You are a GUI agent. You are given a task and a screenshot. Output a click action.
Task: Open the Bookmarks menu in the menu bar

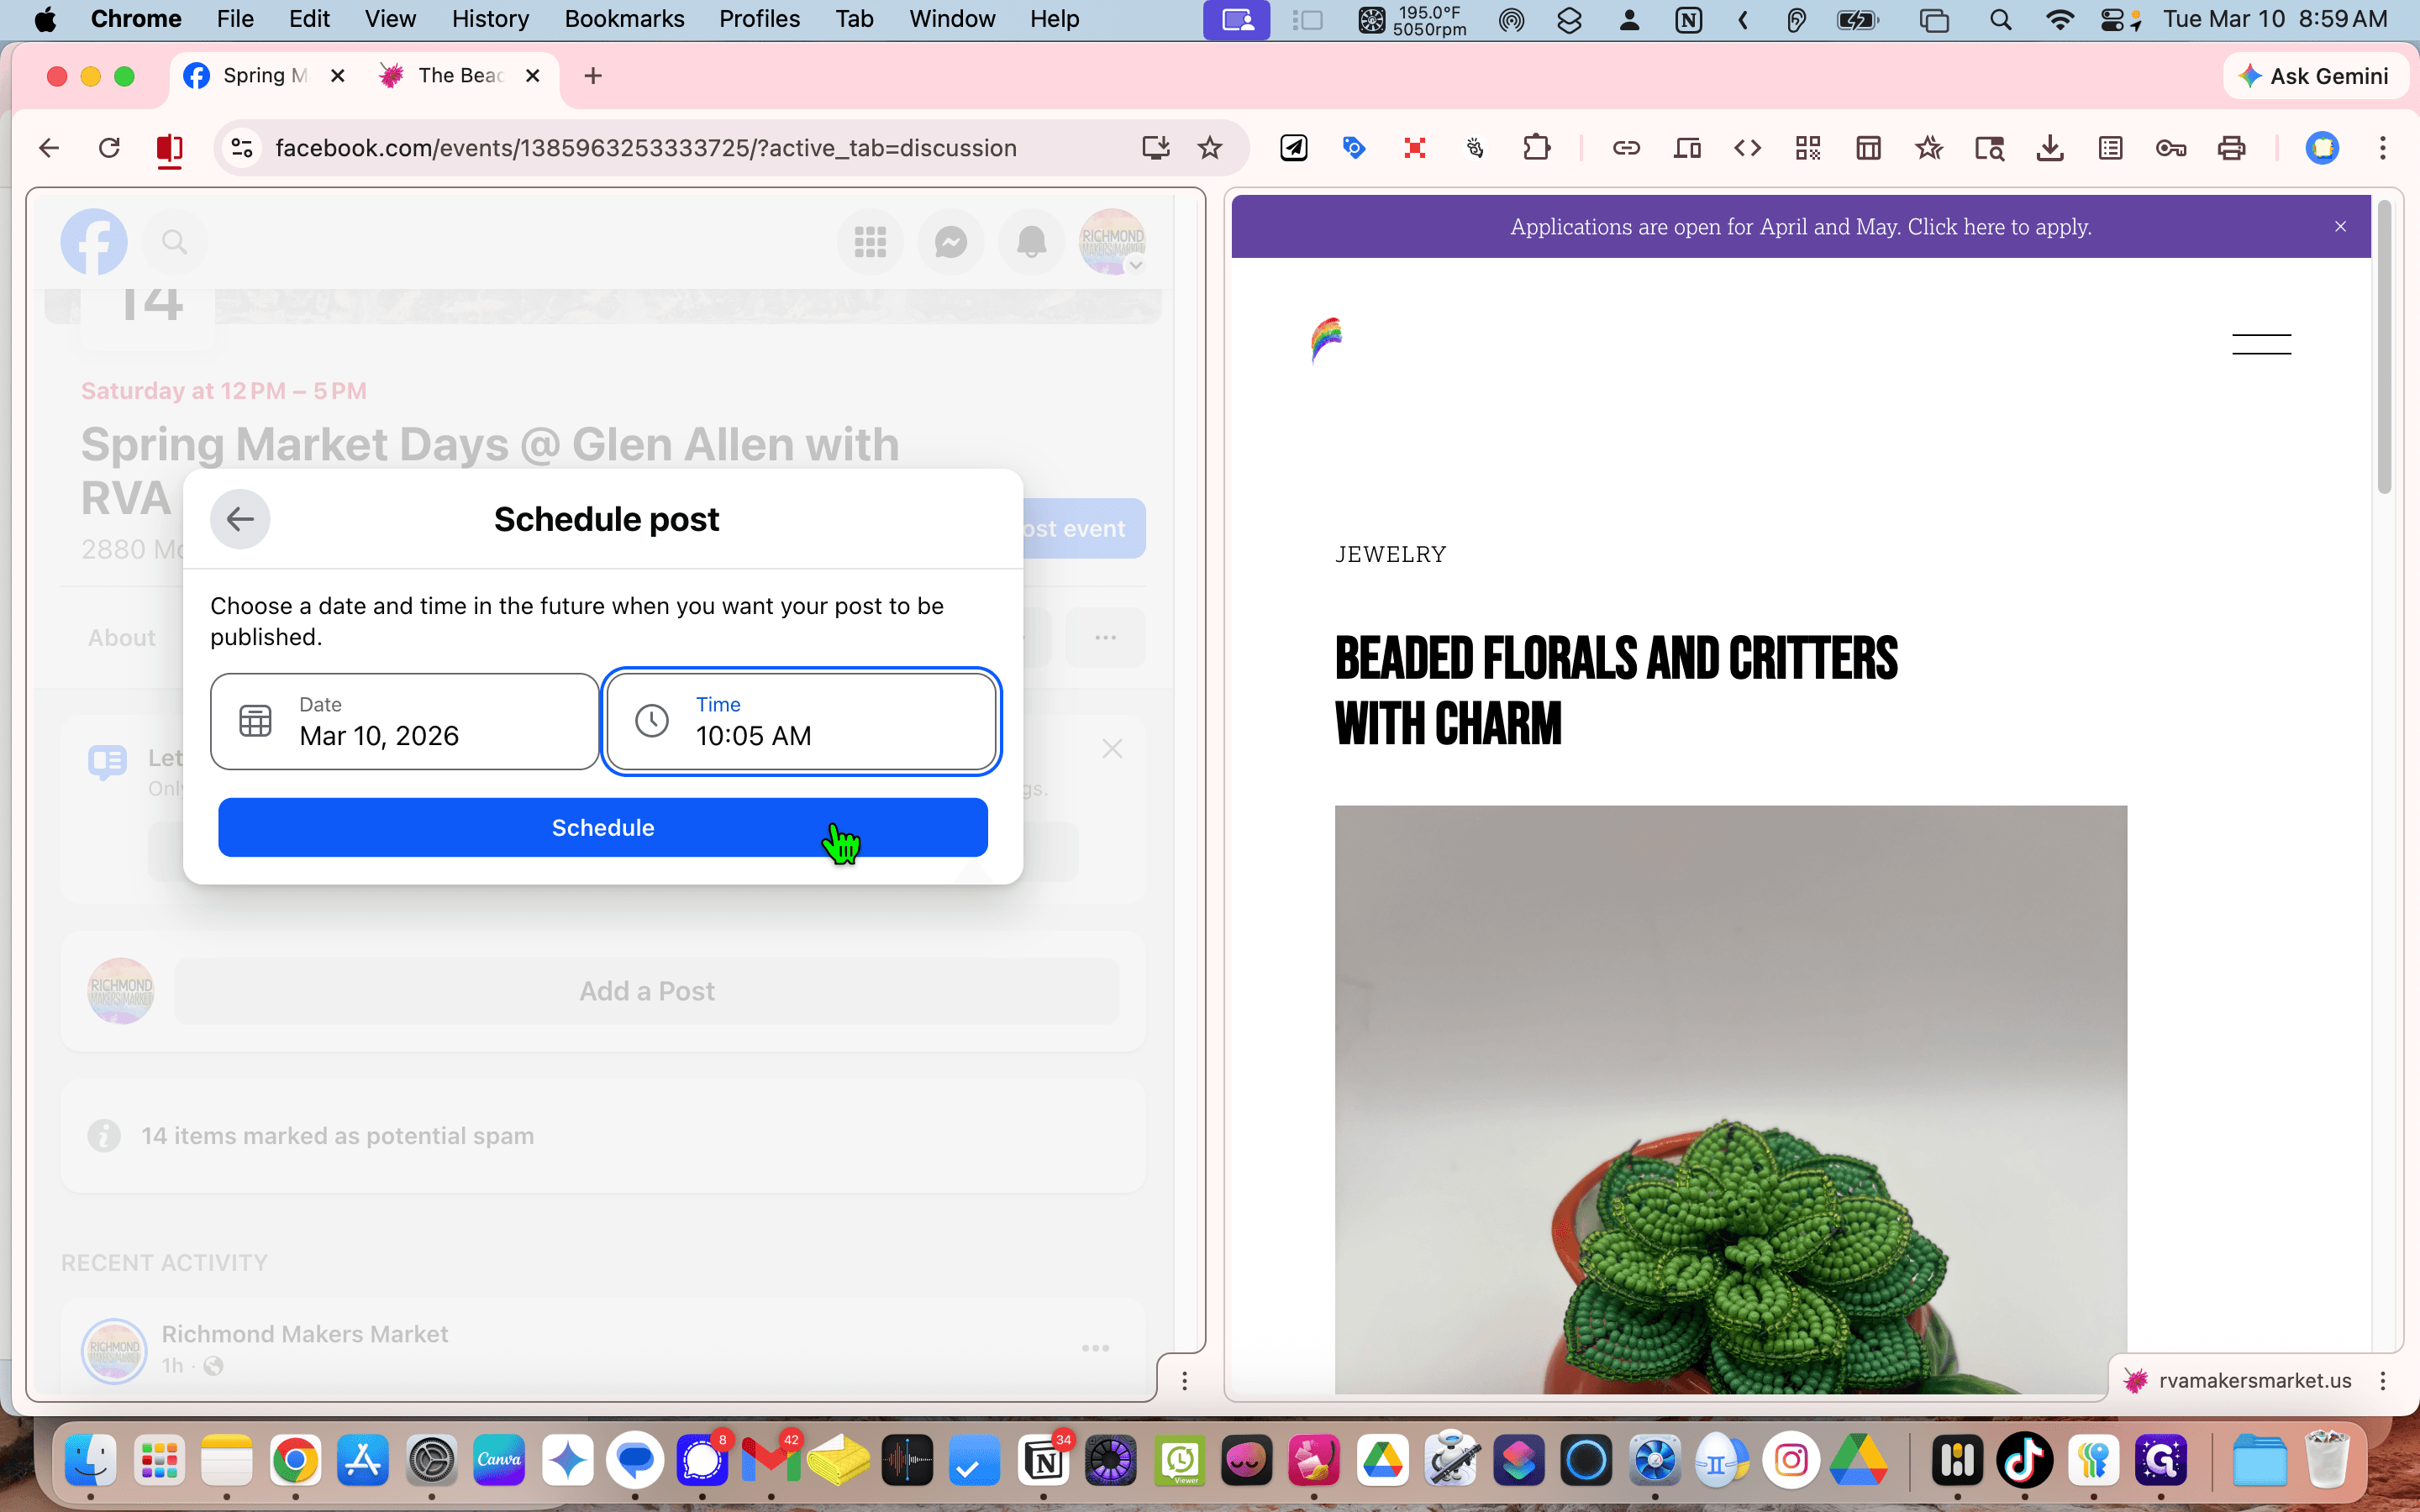[624, 19]
